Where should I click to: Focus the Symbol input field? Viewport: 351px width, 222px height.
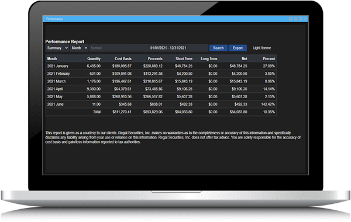click(119, 48)
